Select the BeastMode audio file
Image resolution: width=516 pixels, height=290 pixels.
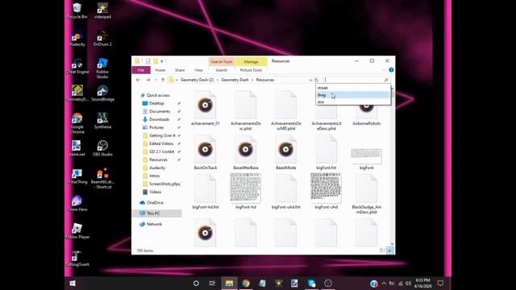[285, 153]
